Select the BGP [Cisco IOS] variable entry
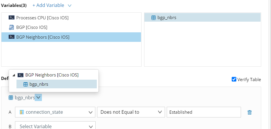 (31, 27)
